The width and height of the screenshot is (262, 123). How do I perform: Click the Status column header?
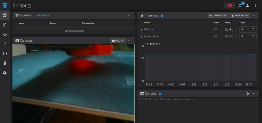[52, 23]
